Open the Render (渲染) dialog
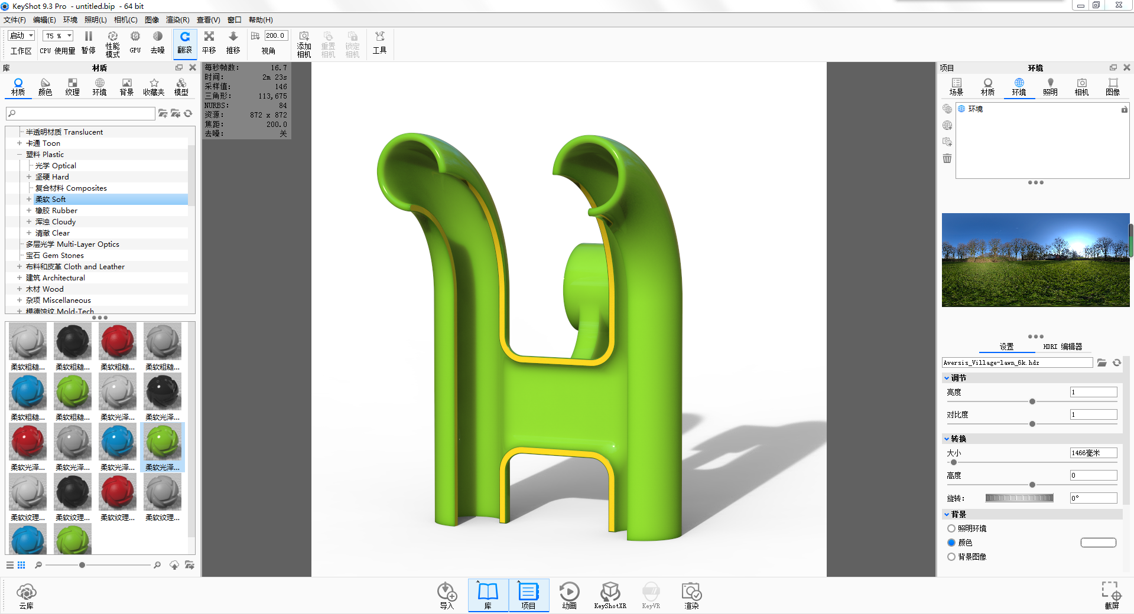This screenshot has height=614, width=1134. (x=691, y=596)
